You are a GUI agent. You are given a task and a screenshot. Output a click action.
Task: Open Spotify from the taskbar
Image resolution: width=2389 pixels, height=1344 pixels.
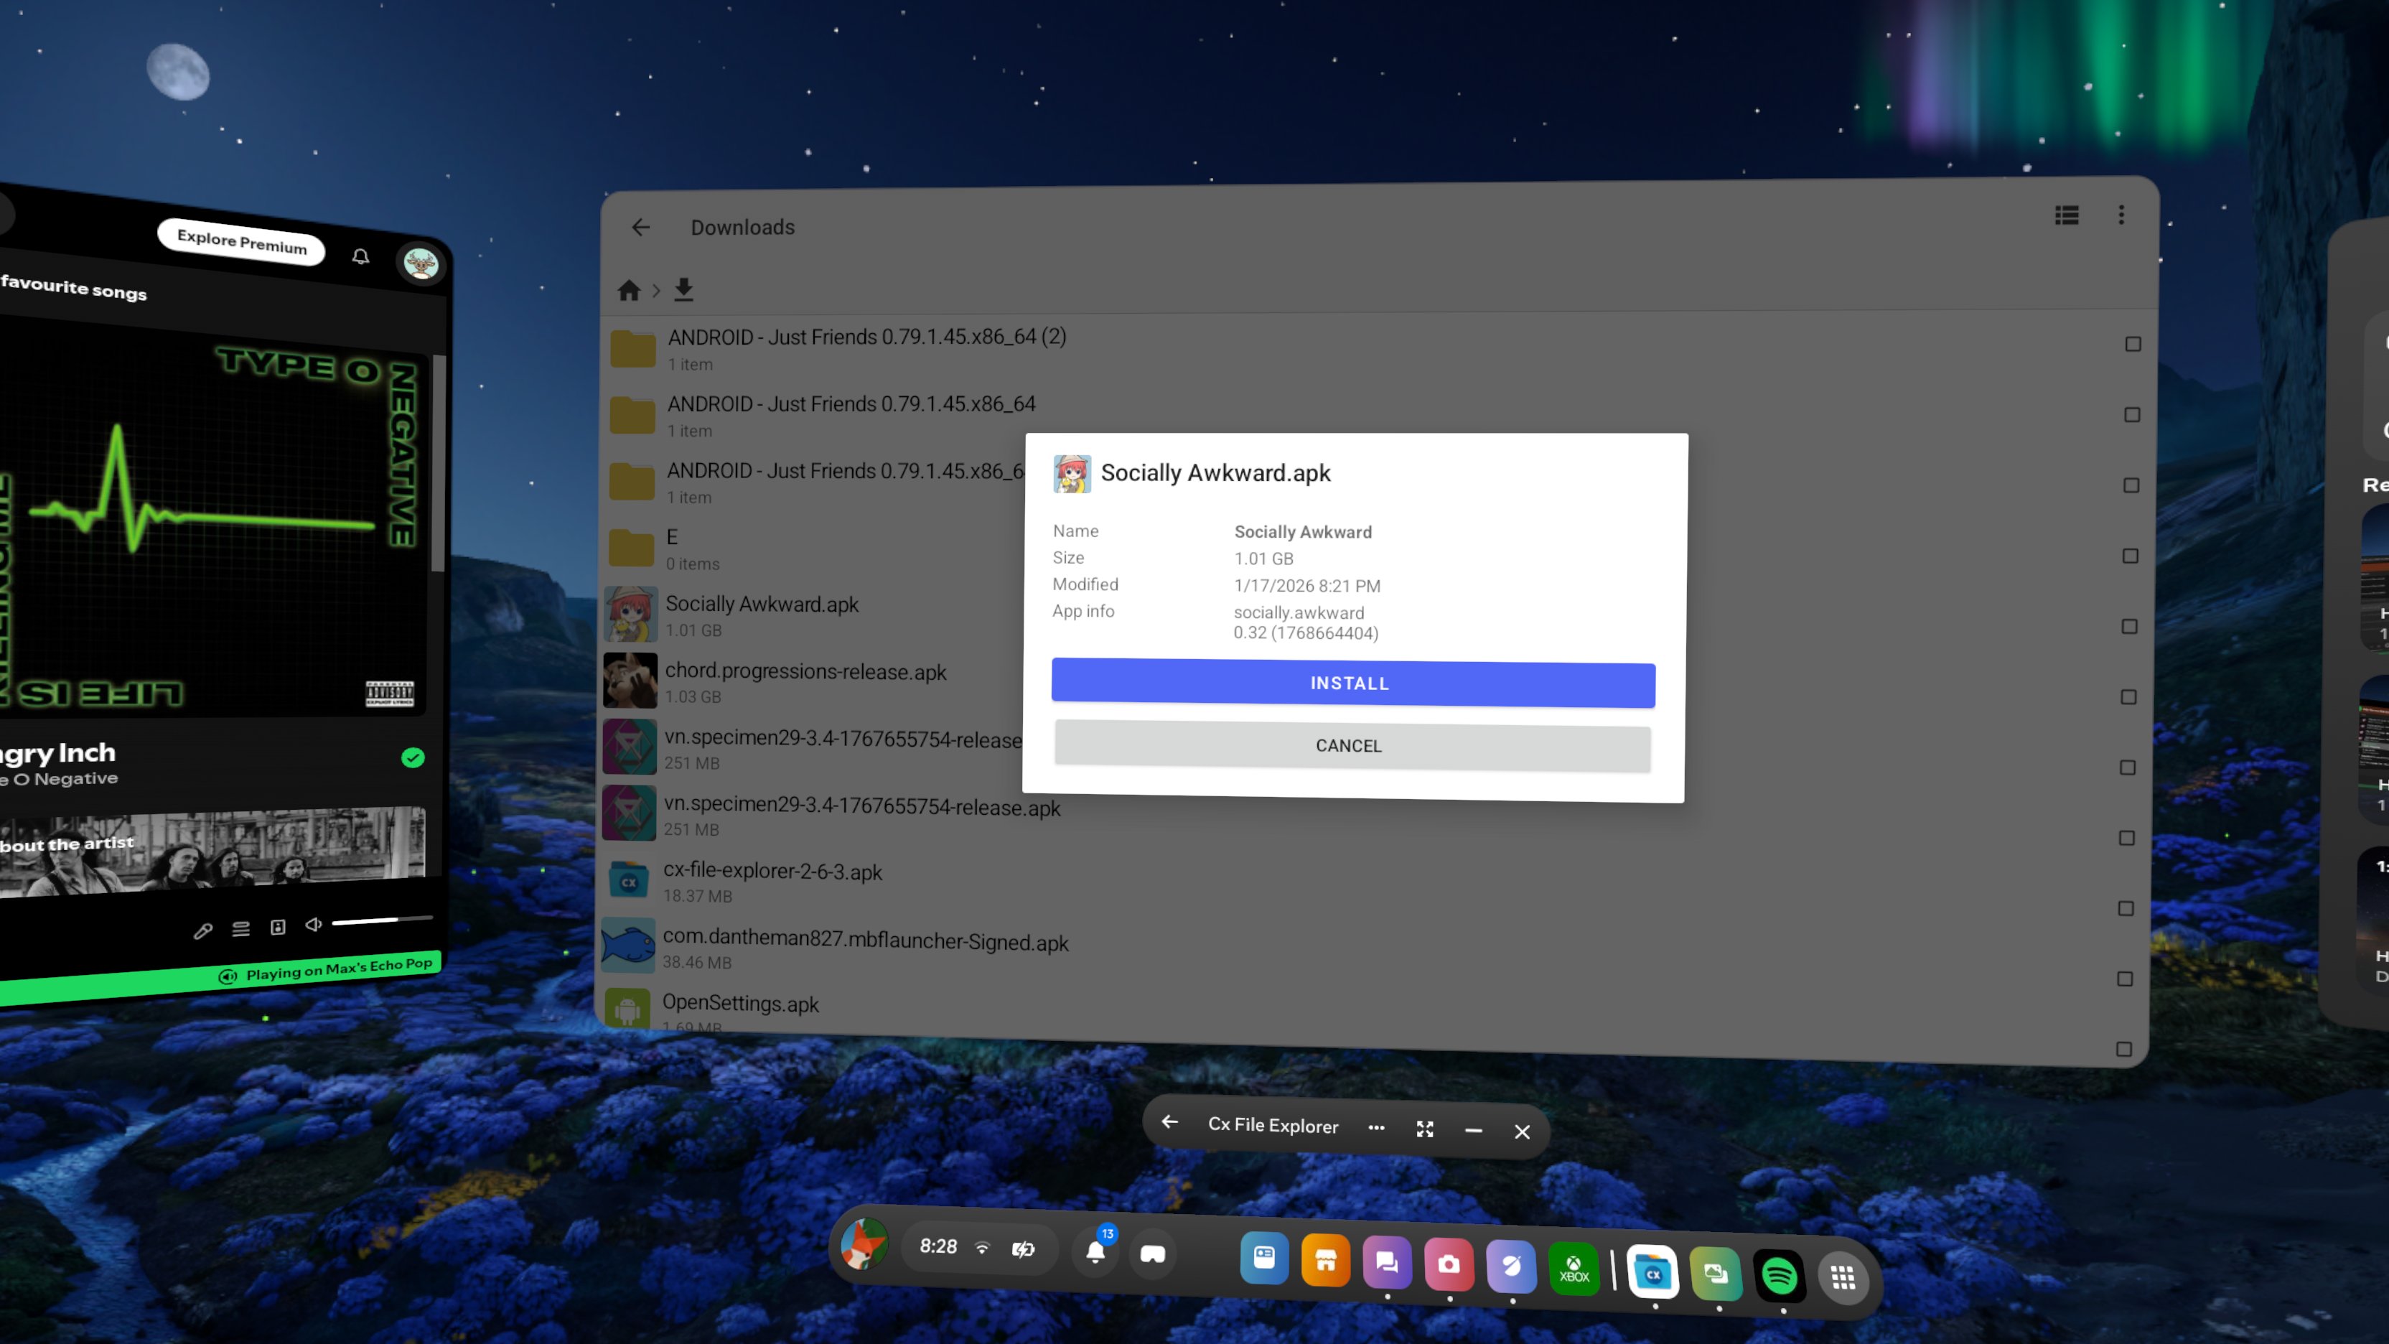tap(1779, 1275)
